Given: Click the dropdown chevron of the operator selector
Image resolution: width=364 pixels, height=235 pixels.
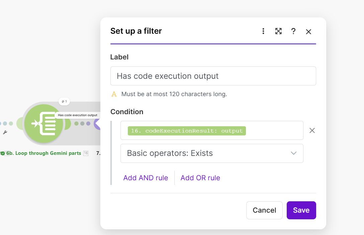Looking at the screenshot, I should tap(293, 153).
